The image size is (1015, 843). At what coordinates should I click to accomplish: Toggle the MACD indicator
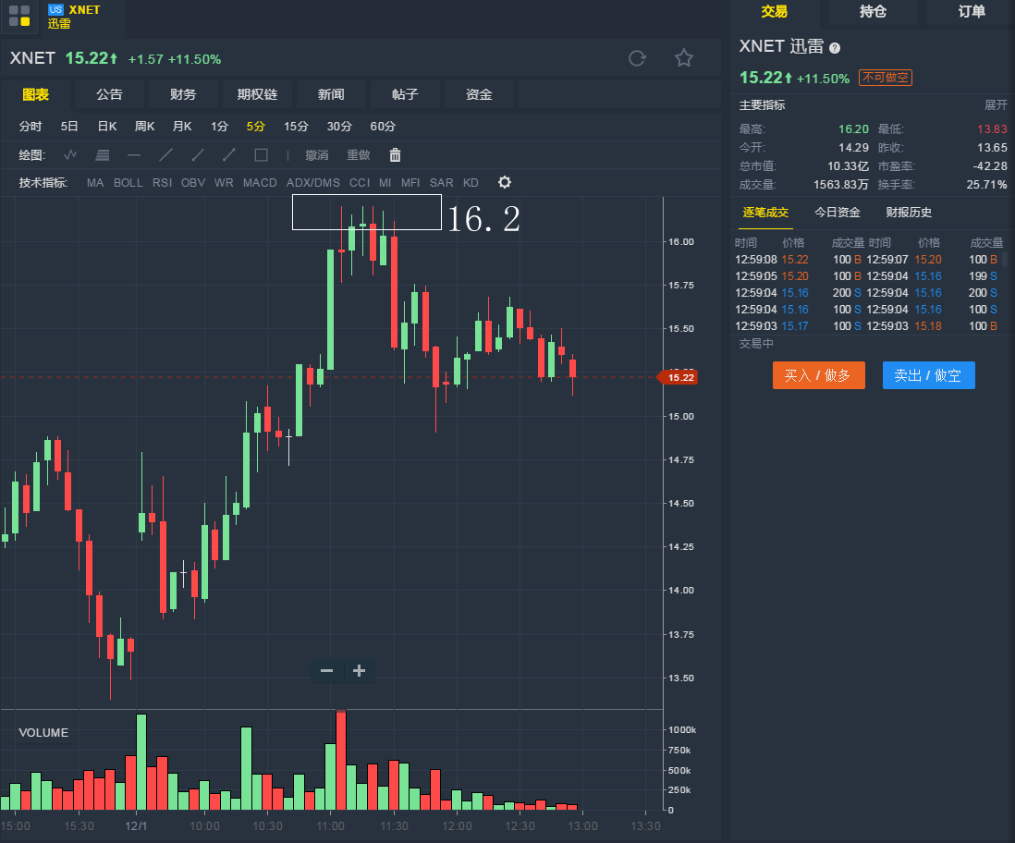260,183
